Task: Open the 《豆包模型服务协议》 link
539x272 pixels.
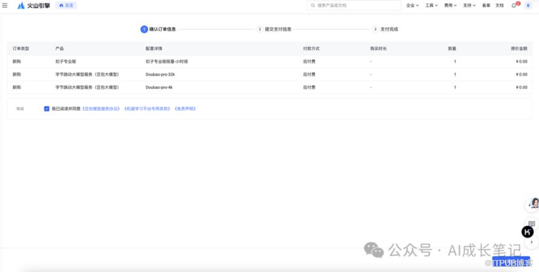Action: click(101, 109)
